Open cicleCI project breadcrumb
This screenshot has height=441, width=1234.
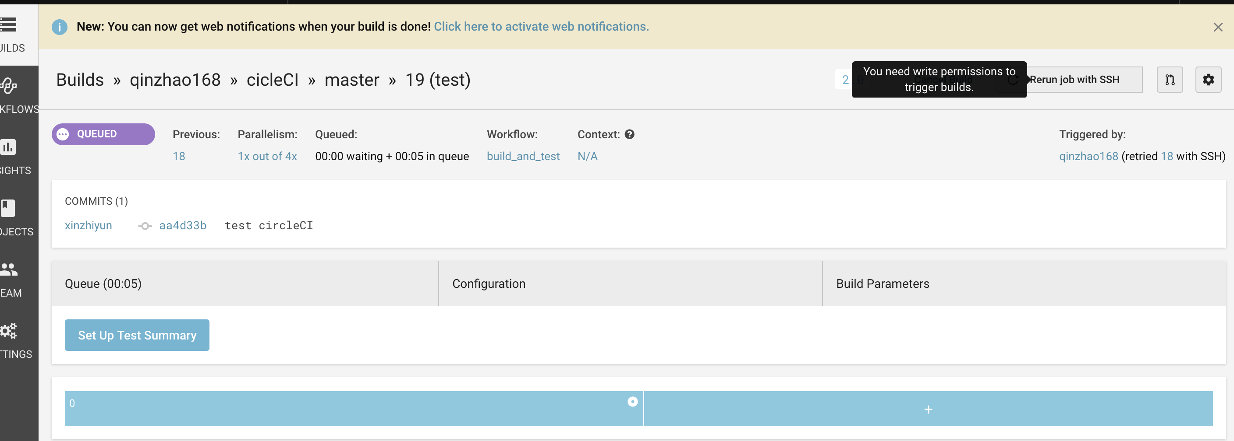click(273, 79)
